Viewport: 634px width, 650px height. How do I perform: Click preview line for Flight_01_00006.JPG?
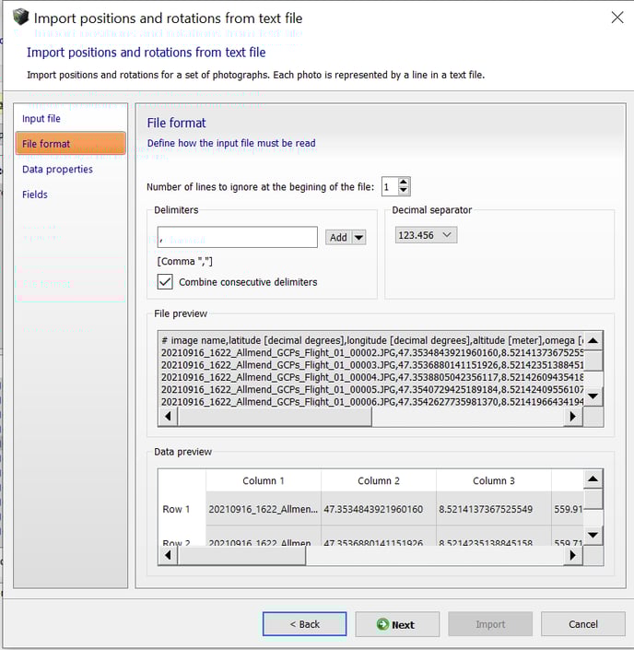[x=372, y=402]
